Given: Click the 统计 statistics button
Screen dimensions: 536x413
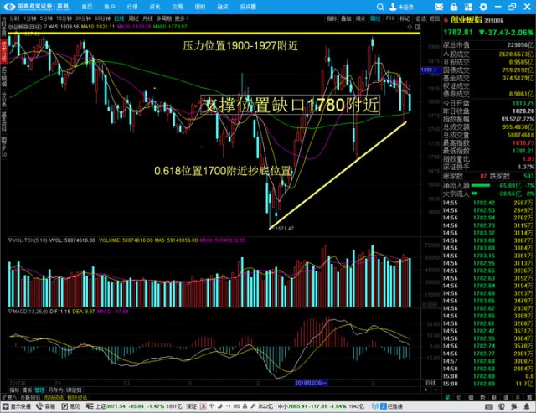Looking at the screenshot, I should (361, 18).
